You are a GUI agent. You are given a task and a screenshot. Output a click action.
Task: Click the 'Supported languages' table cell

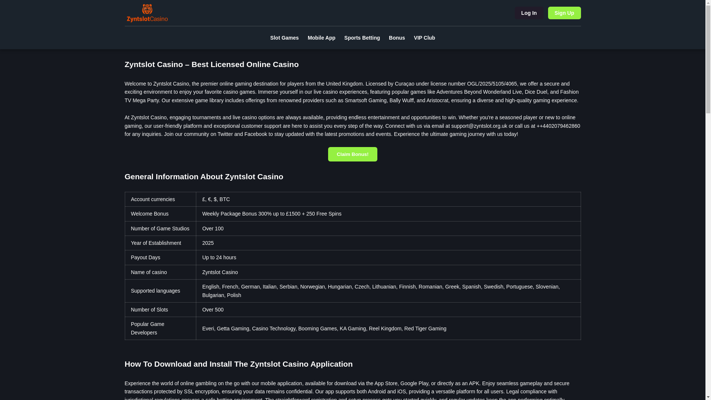[x=160, y=291]
